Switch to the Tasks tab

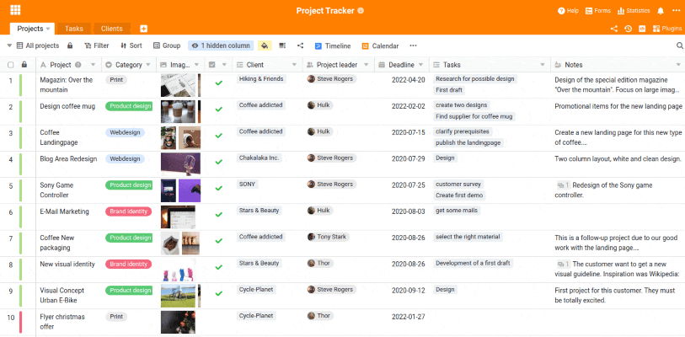coord(73,29)
